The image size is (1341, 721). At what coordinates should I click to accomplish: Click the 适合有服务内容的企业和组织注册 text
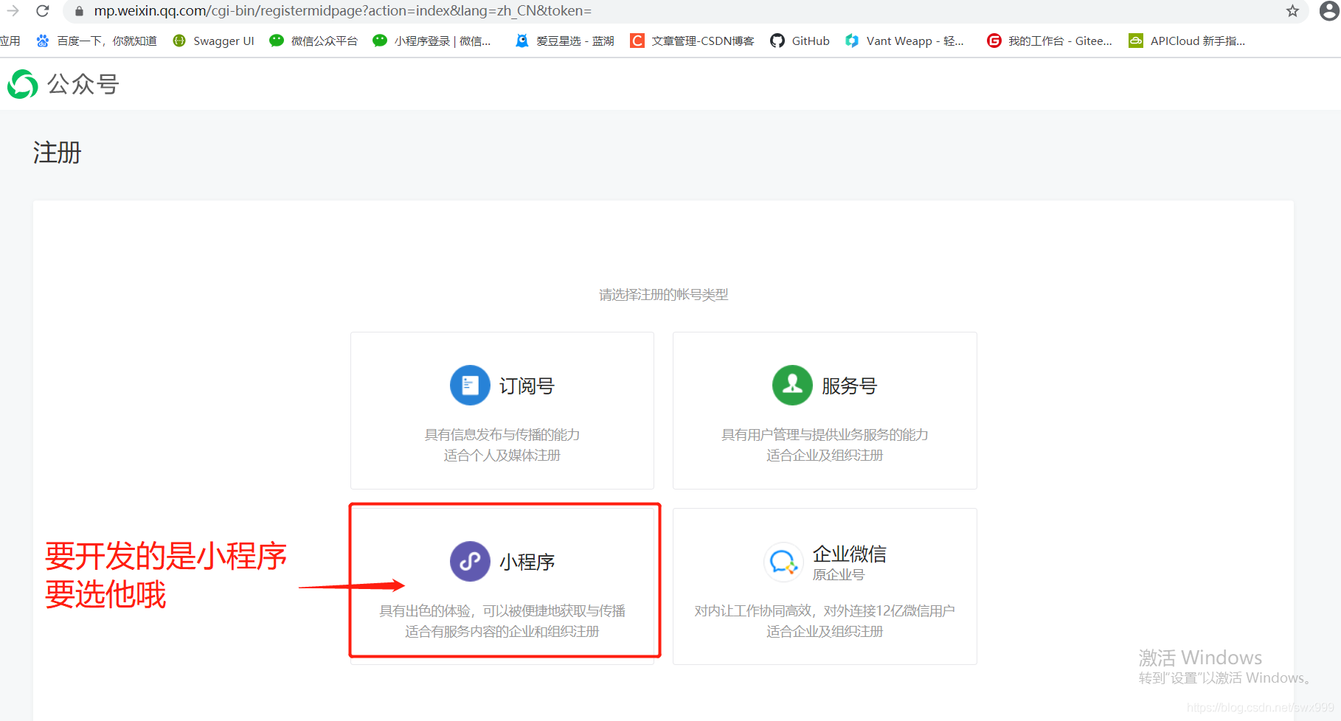[502, 632]
